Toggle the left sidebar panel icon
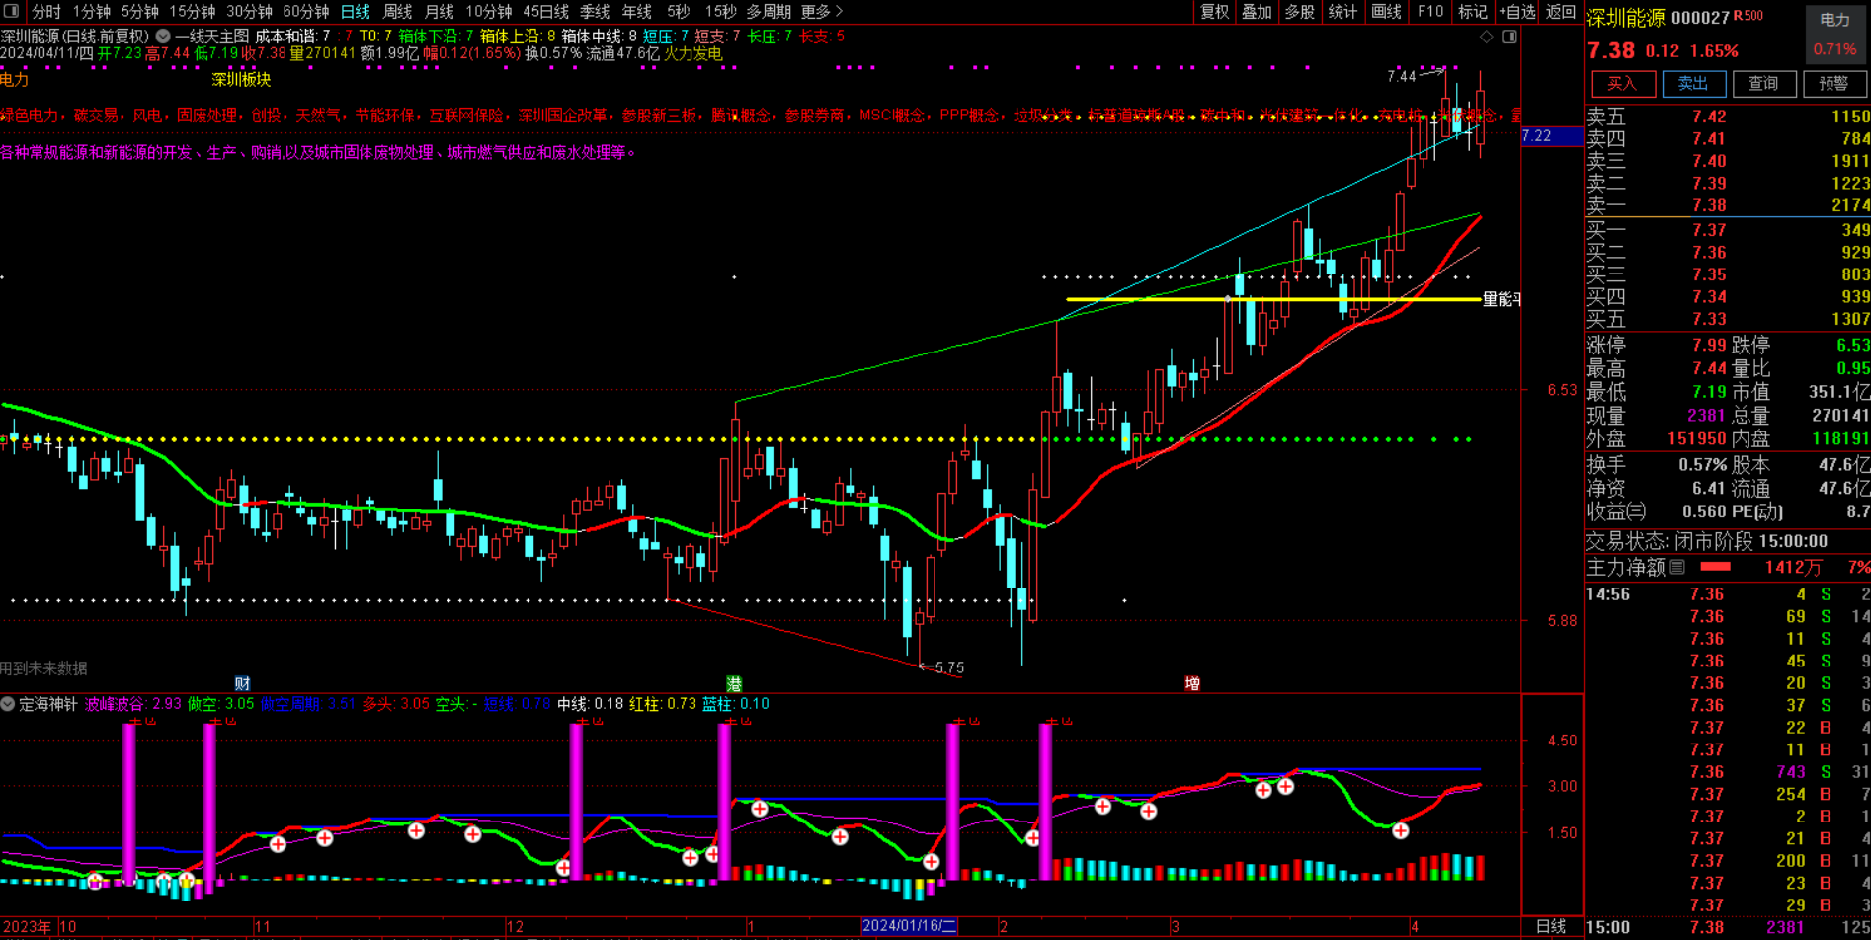The image size is (1871, 940). (12, 11)
